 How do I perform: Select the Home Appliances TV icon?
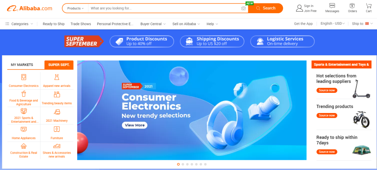24,129
